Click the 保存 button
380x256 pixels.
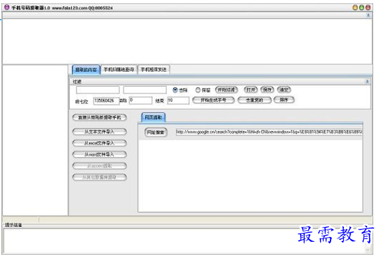267,90
